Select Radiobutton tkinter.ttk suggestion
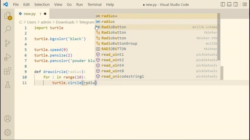The image size is (250, 140). [156, 38]
